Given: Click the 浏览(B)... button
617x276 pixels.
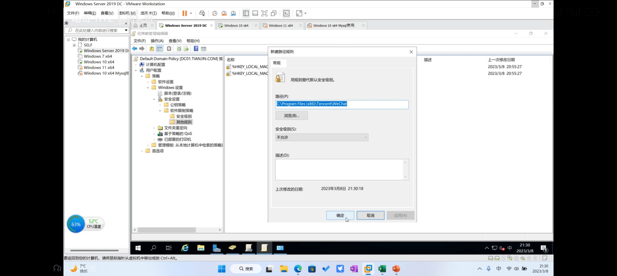Looking at the screenshot, I should 291,116.
